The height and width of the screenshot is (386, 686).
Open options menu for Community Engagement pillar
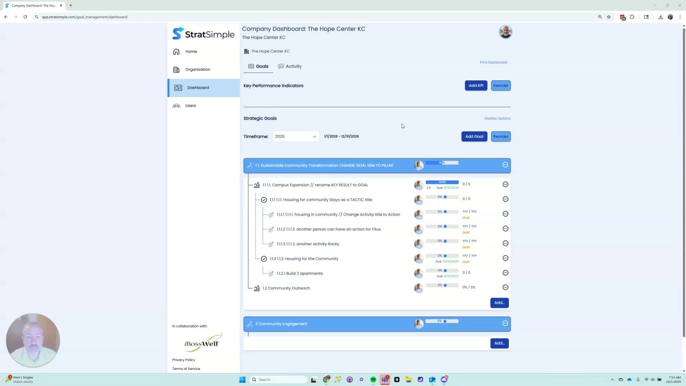(505, 323)
